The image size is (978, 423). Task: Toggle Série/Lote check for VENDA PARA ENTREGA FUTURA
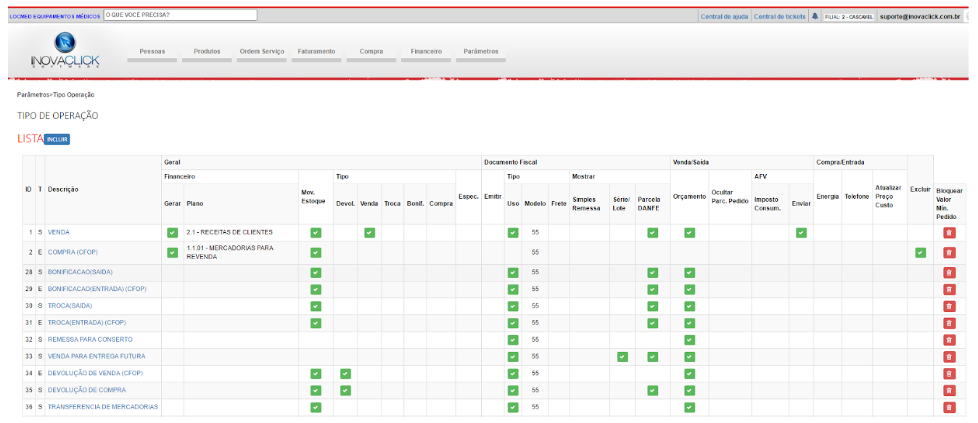tap(622, 356)
